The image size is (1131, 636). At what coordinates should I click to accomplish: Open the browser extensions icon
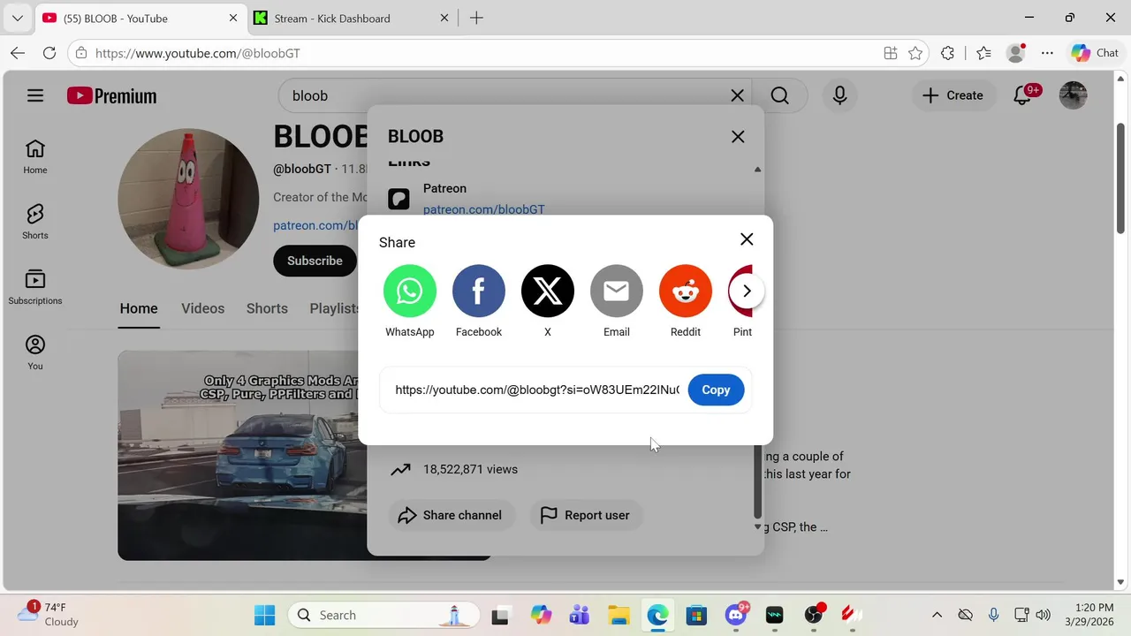click(947, 53)
